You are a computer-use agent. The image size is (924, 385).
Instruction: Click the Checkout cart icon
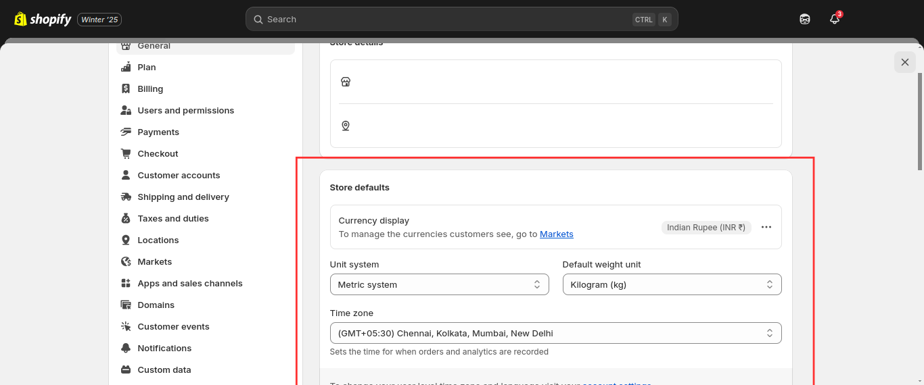tap(126, 153)
